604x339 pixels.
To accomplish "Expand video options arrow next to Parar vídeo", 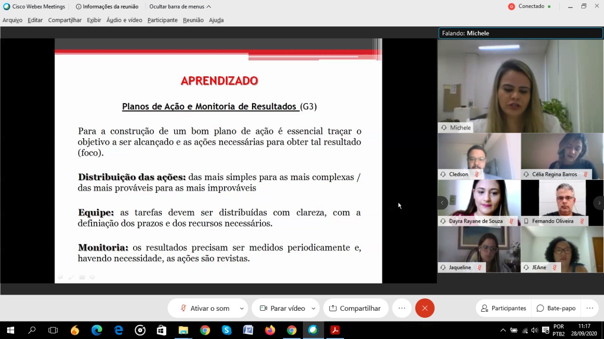I will pos(313,308).
